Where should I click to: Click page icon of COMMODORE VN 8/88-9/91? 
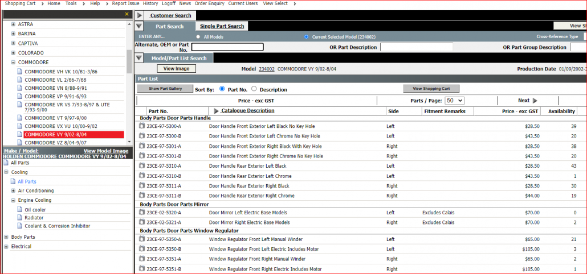click(20, 88)
